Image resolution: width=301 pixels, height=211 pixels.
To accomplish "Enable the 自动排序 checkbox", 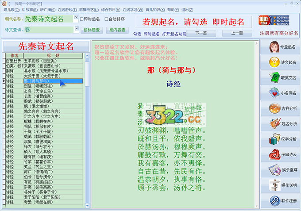I will tap(106, 19).
